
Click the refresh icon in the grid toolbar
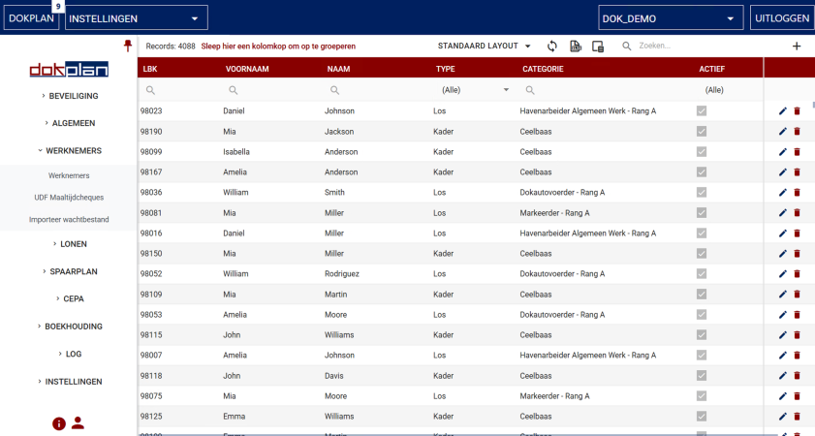pos(552,46)
